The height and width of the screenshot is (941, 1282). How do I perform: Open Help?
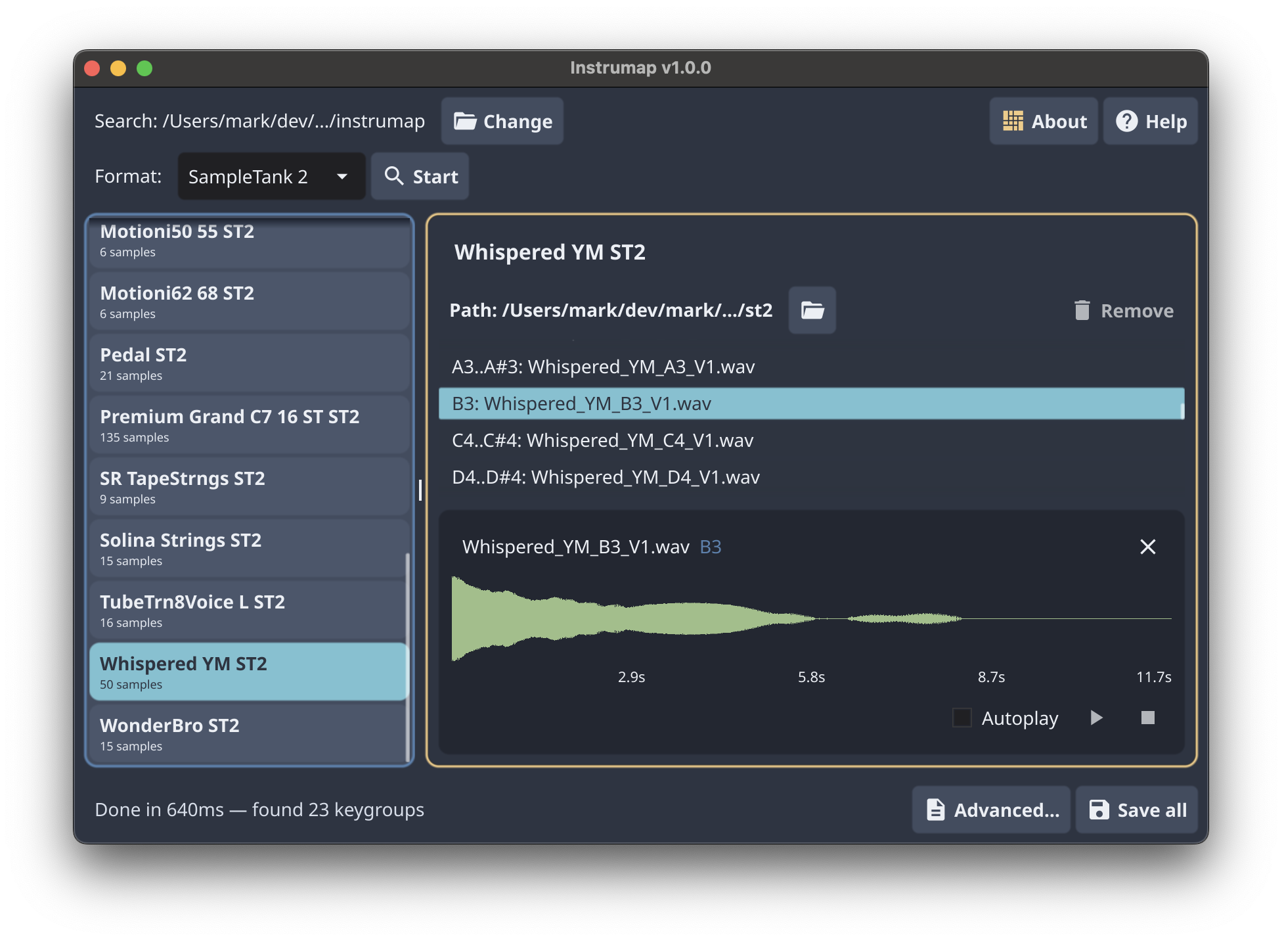(x=1151, y=122)
